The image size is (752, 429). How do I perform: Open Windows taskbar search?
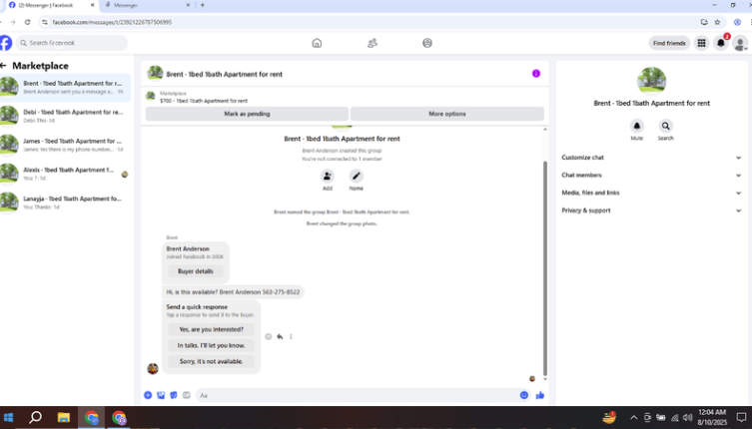click(35, 417)
